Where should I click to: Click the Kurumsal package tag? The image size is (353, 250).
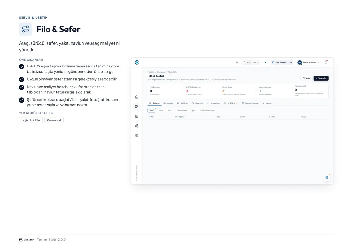pyautogui.click(x=54, y=120)
